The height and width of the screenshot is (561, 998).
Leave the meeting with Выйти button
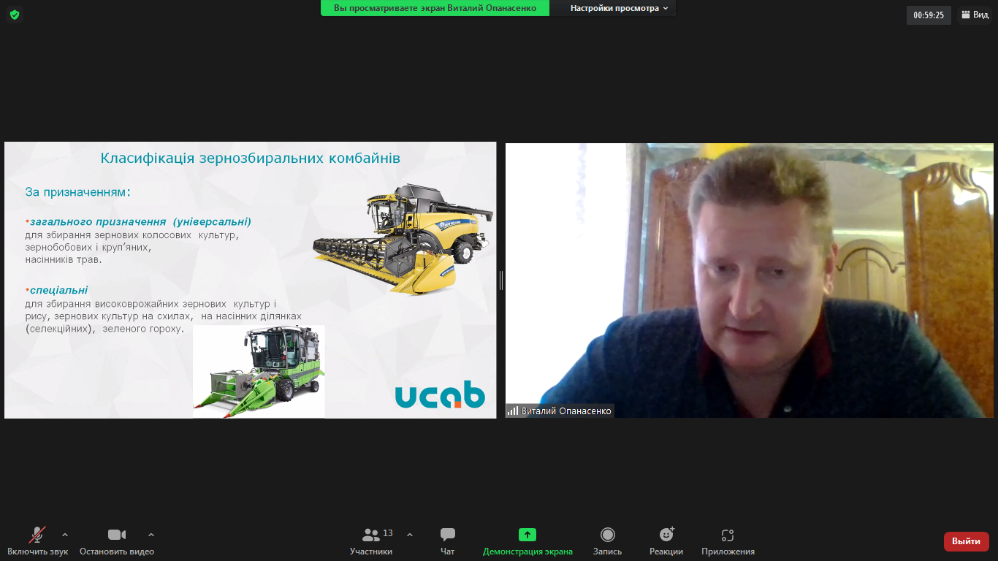[966, 541]
